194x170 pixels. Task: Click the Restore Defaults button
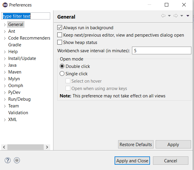tap(136, 144)
